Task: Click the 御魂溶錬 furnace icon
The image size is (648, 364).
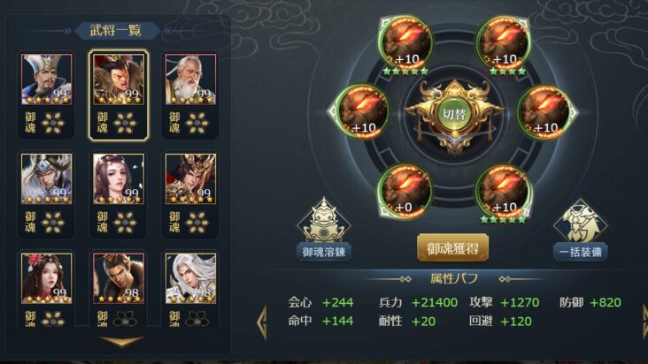Action: click(x=324, y=222)
